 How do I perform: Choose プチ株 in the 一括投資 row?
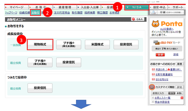point(69,45)
